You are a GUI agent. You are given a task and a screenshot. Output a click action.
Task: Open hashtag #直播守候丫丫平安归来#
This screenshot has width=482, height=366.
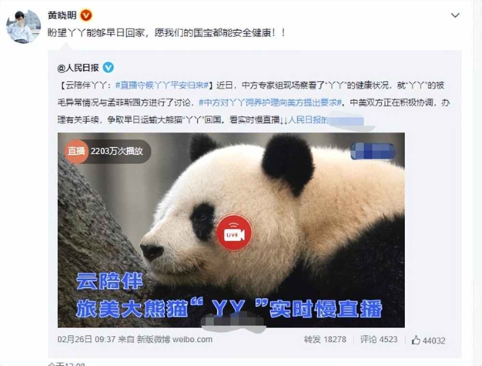pyautogui.click(x=162, y=85)
